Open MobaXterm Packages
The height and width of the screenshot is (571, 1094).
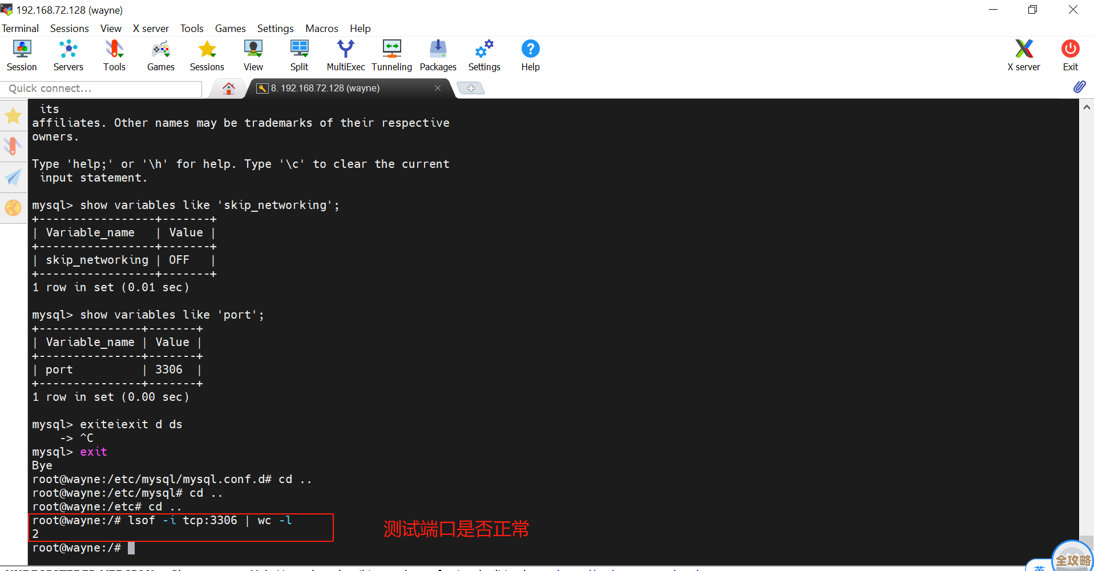pos(437,55)
